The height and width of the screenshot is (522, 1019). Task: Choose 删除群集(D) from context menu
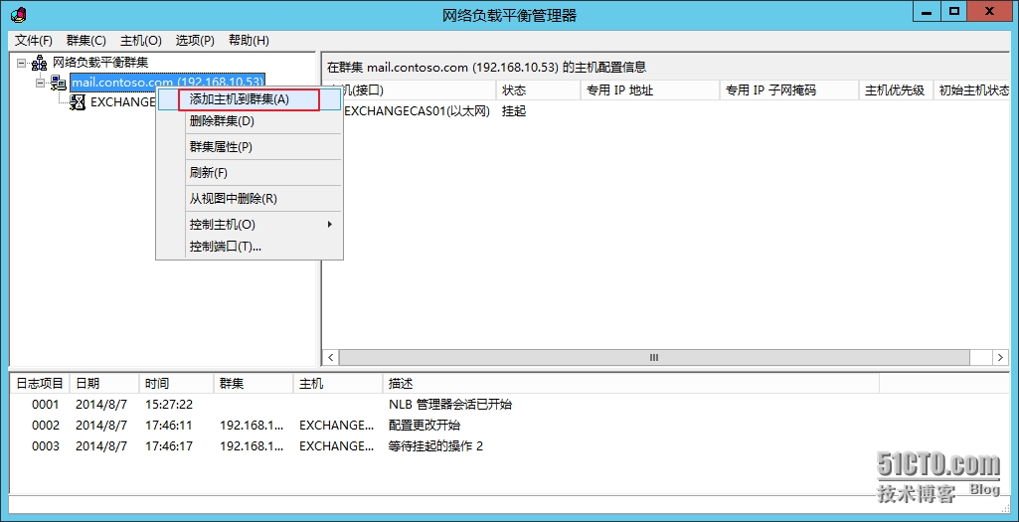(249, 121)
